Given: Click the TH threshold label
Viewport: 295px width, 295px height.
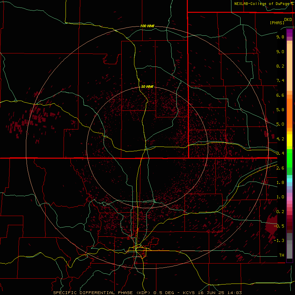Looking at the screenshot, I should (282, 255).
